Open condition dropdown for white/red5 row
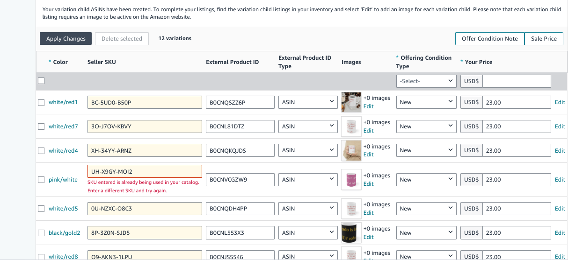The height and width of the screenshot is (260, 568). point(426,209)
